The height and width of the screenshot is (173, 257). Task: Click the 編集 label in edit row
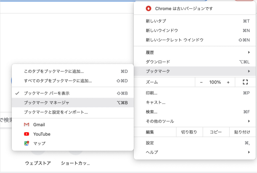coord(150,132)
